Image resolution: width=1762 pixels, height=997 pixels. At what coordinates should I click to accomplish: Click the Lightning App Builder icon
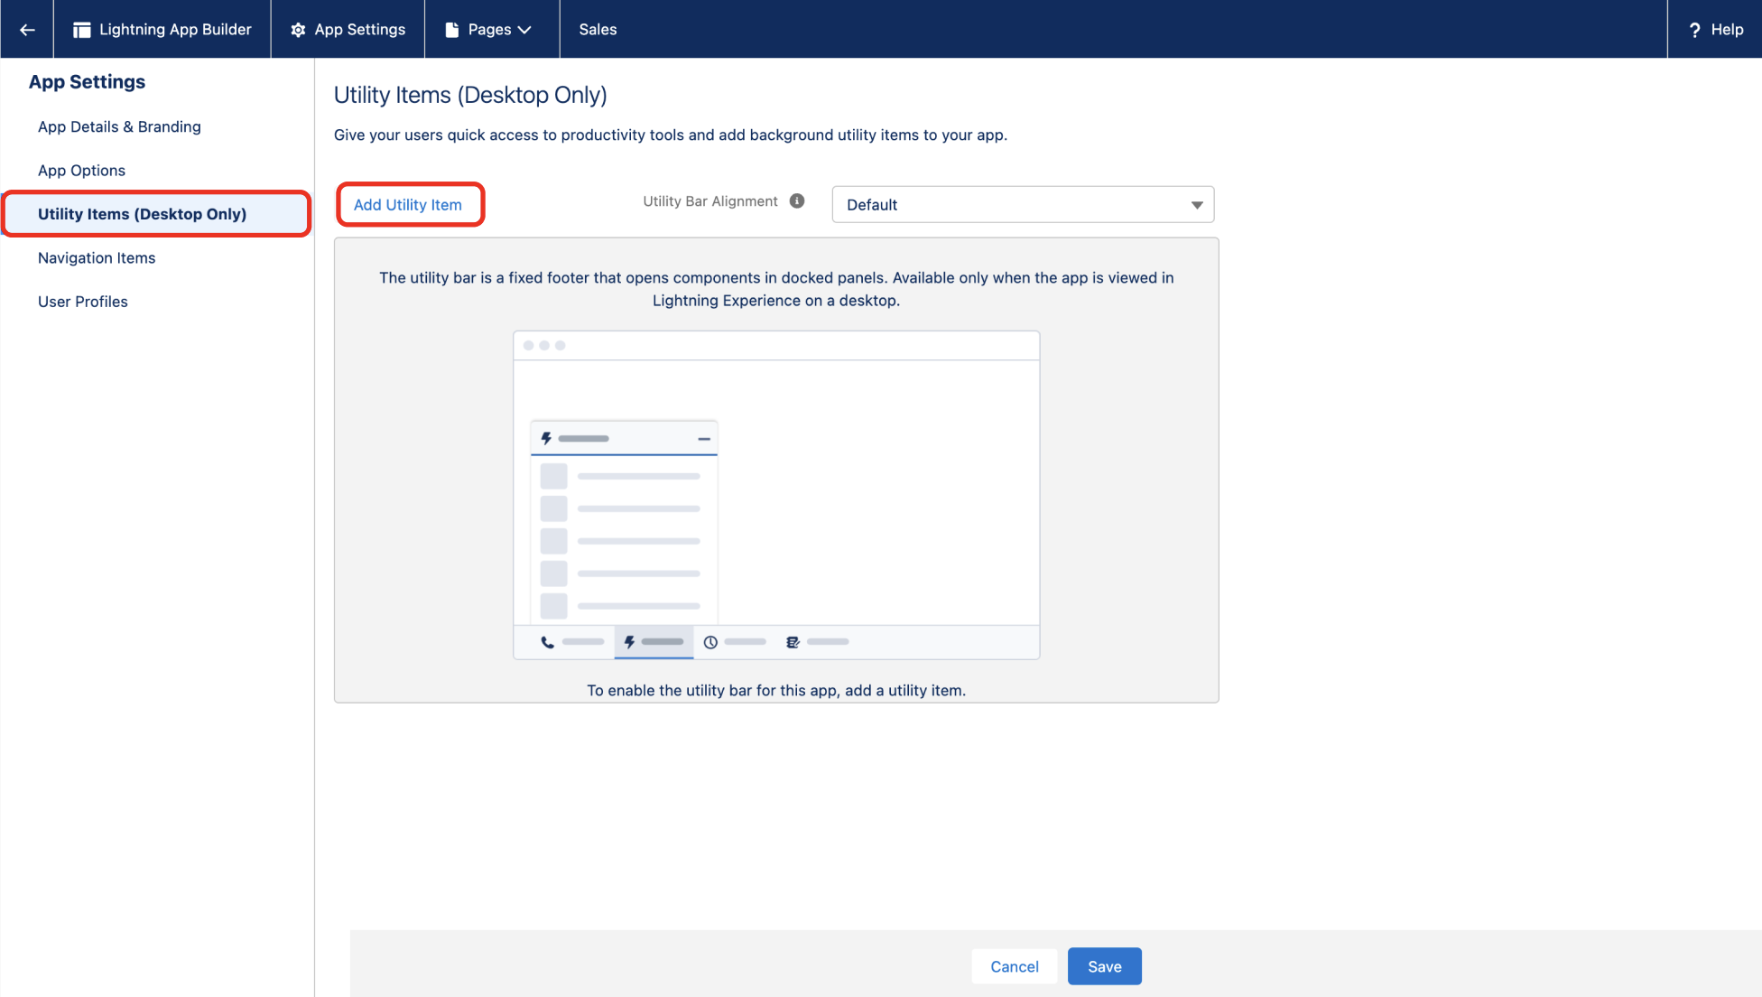coord(81,30)
